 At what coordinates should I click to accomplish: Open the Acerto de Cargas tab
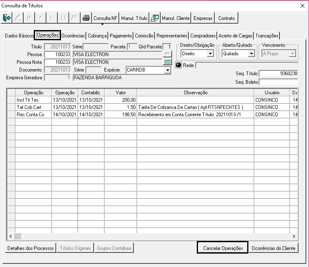pos(235,36)
